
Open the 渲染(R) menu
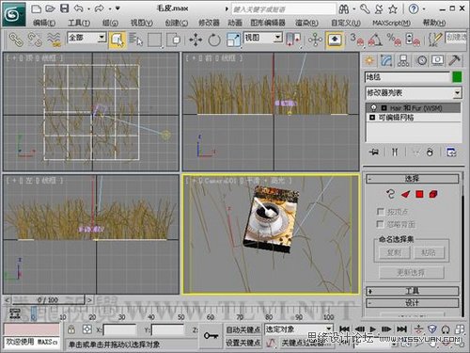pyautogui.click(x=306, y=23)
